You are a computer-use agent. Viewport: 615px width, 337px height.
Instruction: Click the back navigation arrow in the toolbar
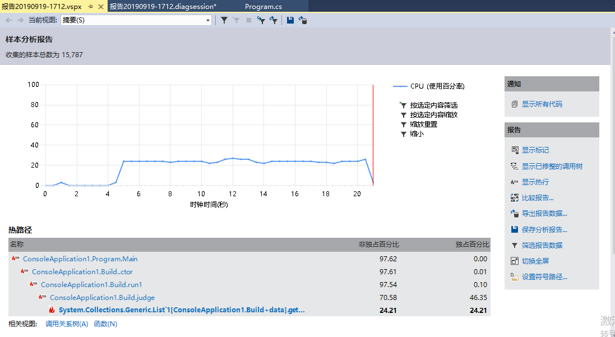pyautogui.click(x=8, y=20)
